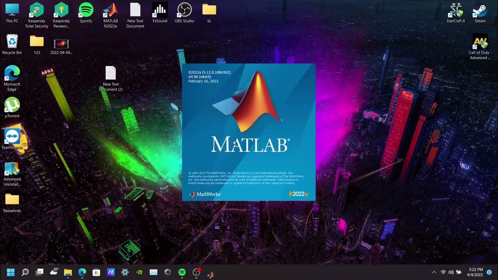Open OBS Studio from the taskbar
This screenshot has width=498, height=280.
(196, 272)
